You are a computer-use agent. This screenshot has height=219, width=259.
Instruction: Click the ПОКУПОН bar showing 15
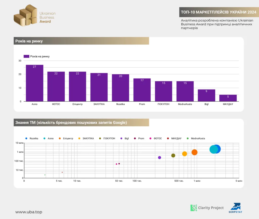(x=164, y=91)
